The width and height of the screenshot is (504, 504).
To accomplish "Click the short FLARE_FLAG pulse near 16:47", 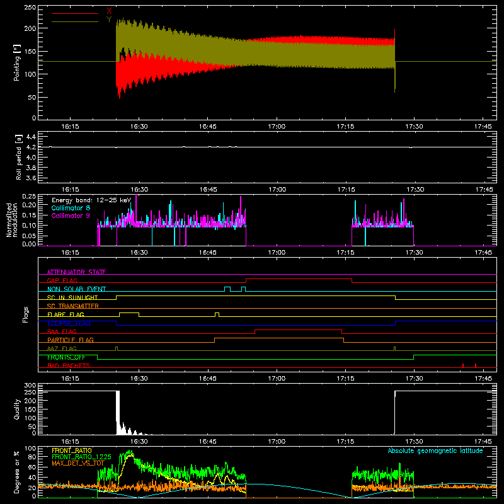I will [217, 314].
